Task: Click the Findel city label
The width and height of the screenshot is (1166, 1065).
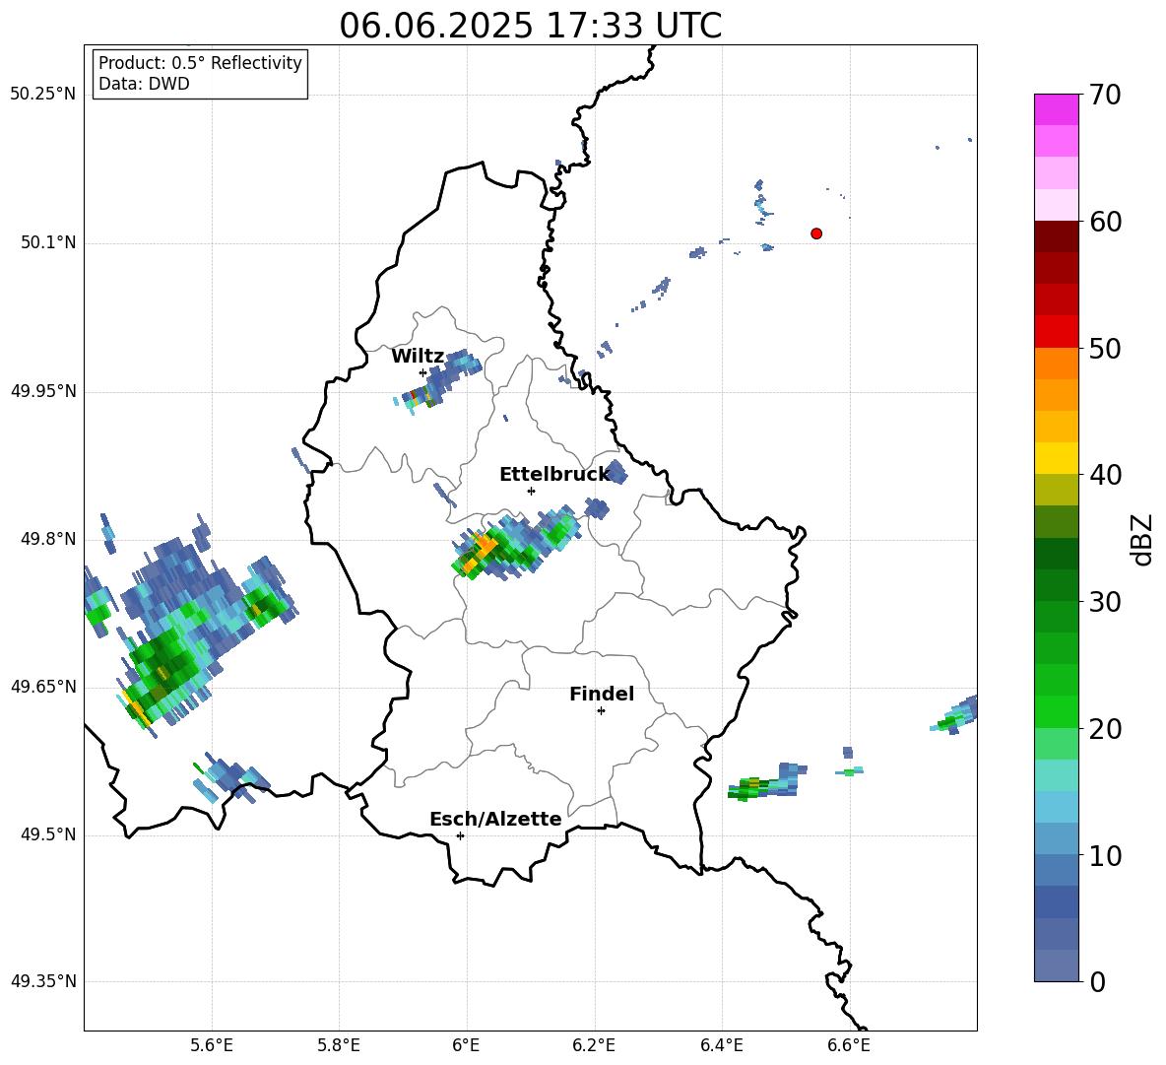Action: [602, 694]
